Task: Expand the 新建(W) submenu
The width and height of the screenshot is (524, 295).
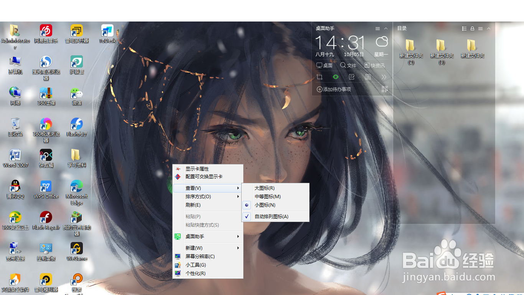Action: point(208,248)
